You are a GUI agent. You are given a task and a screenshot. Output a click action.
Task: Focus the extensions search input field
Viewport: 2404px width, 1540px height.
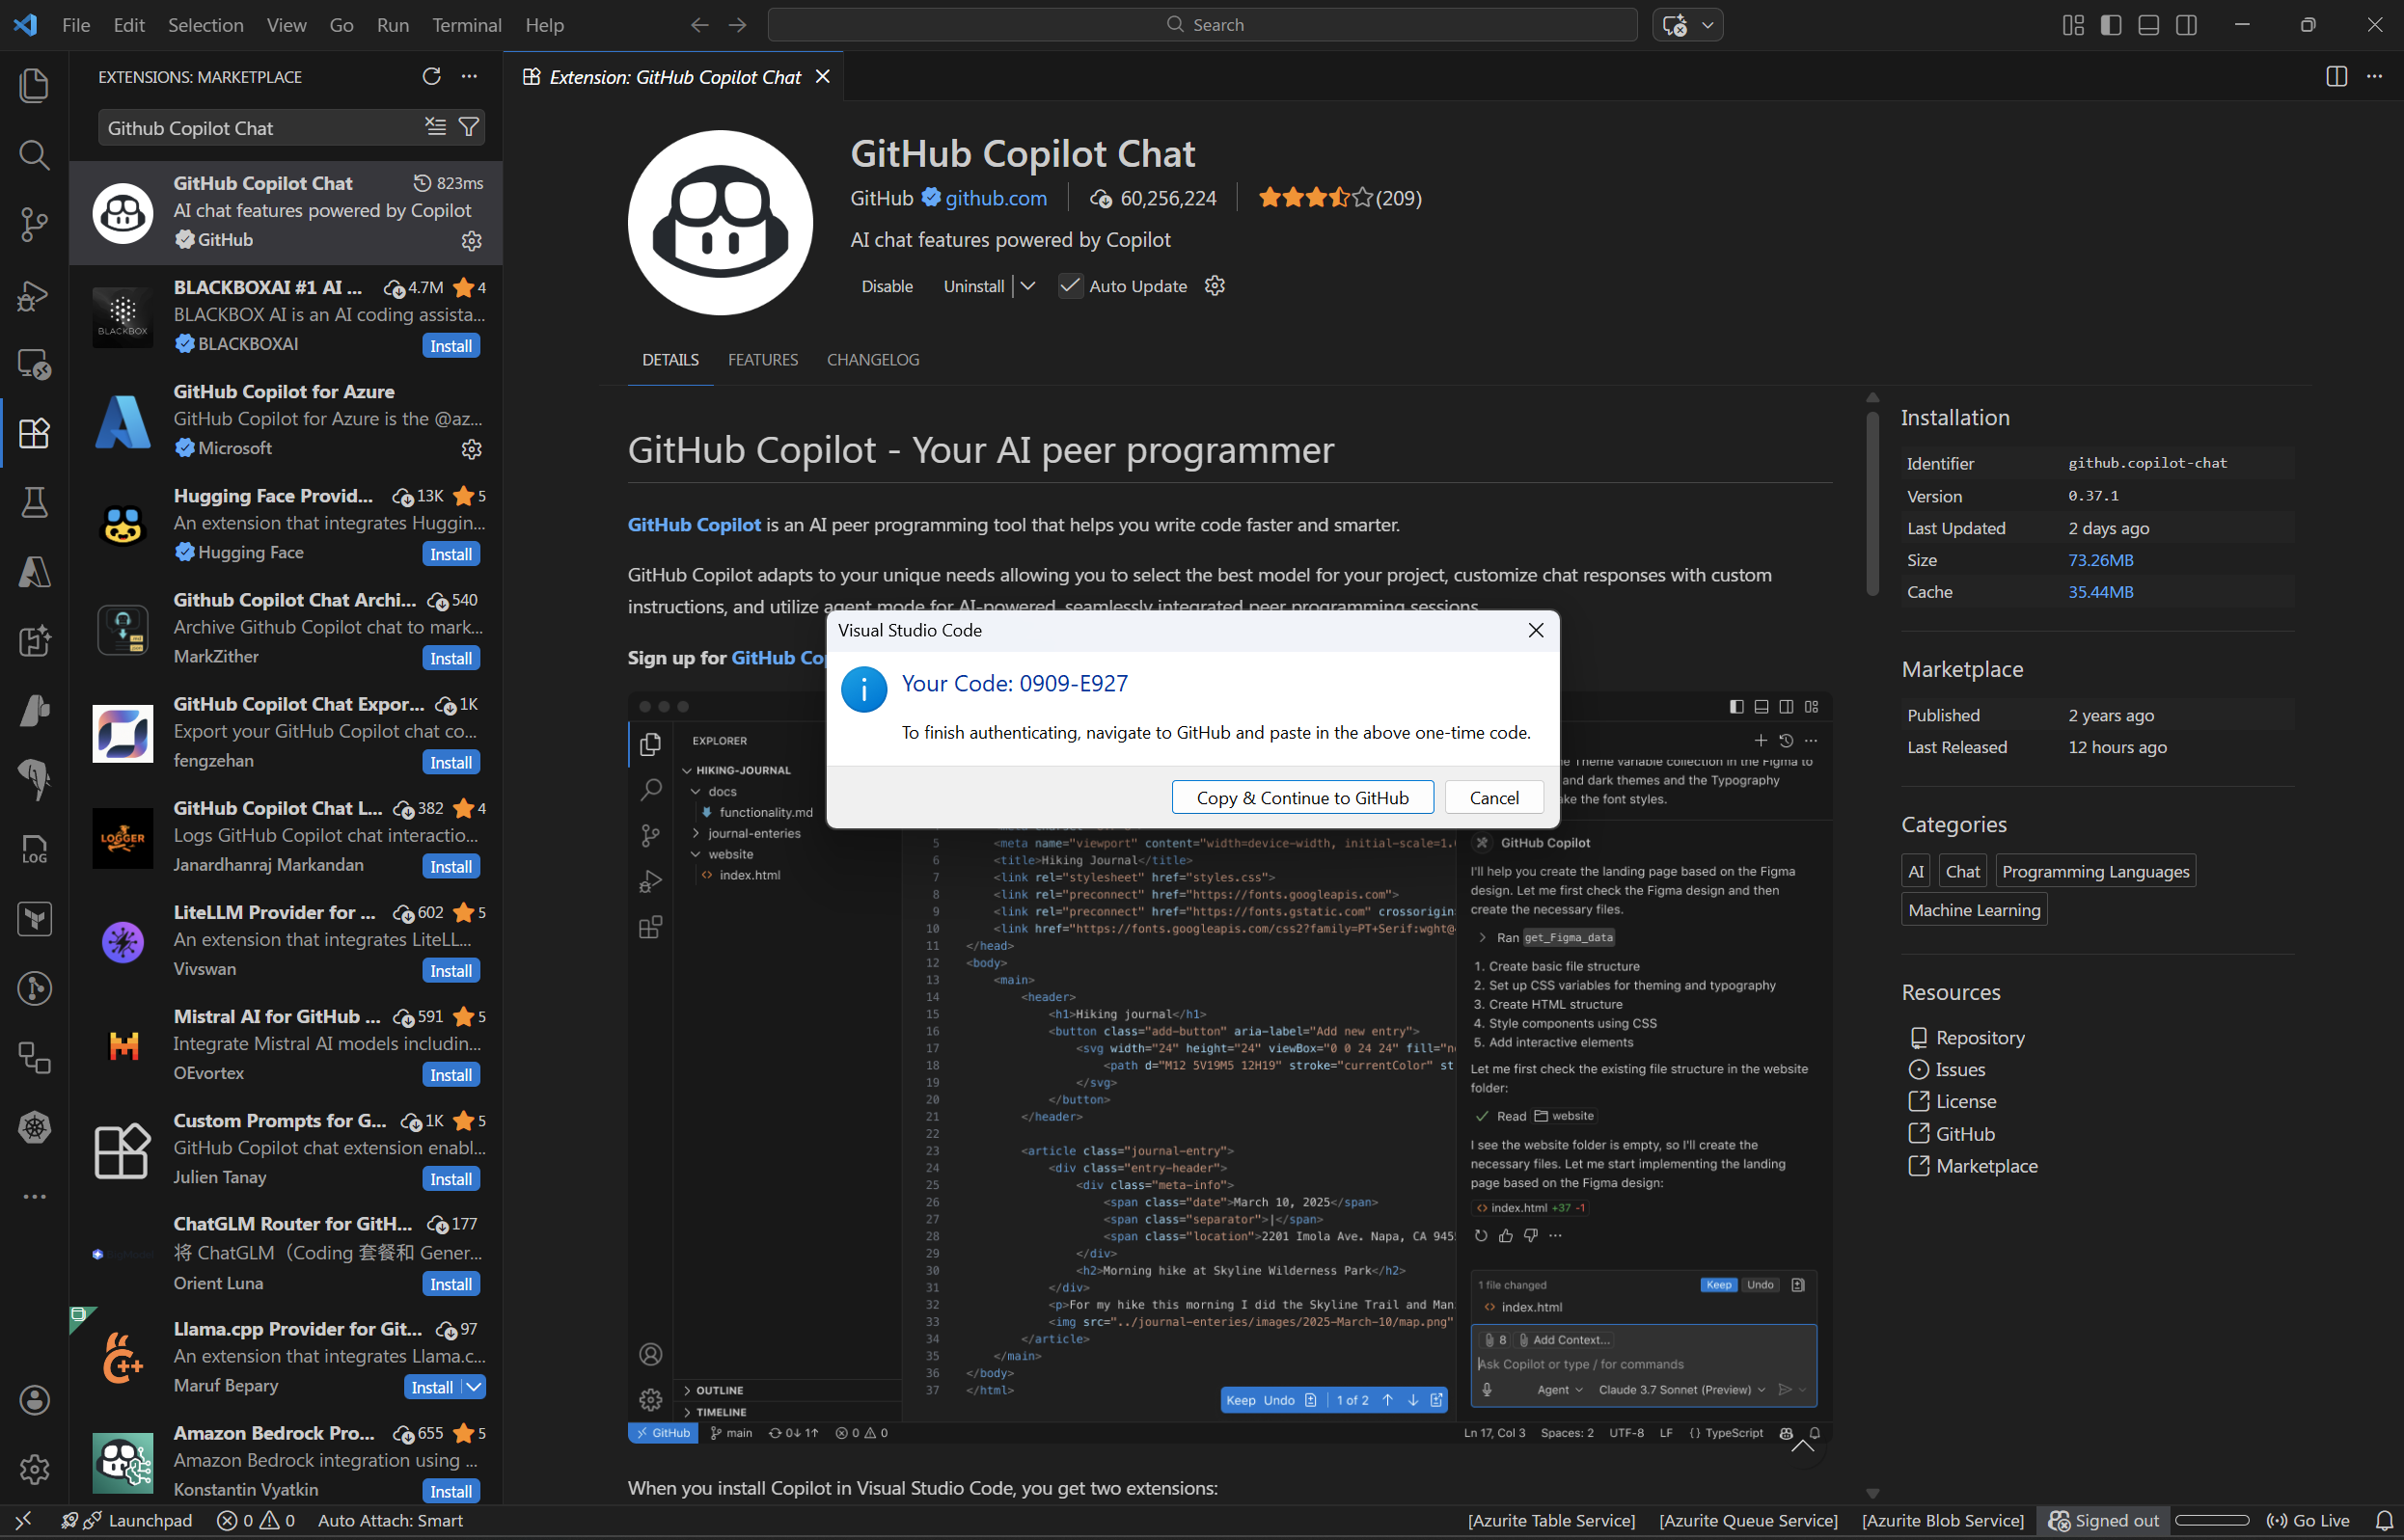click(260, 128)
